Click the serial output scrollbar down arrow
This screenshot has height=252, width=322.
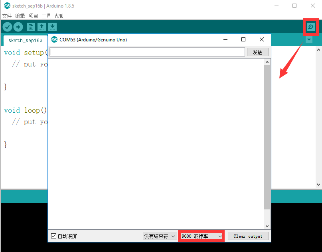click(267, 226)
